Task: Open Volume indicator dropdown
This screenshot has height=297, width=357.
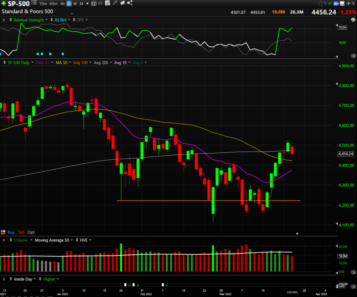Action: [31, 240]
